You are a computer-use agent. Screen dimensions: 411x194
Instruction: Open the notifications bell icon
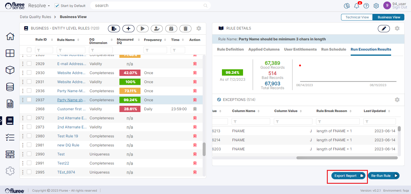[357, 6]
